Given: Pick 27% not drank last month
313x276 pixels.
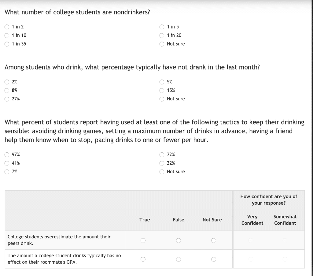Looking at the screenshot, I should (7, 99).
